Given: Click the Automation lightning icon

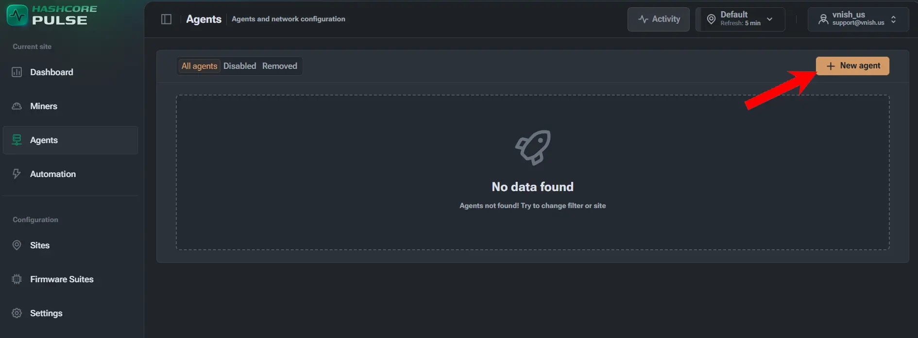Looking at the screenshot, I should [17, 174].
